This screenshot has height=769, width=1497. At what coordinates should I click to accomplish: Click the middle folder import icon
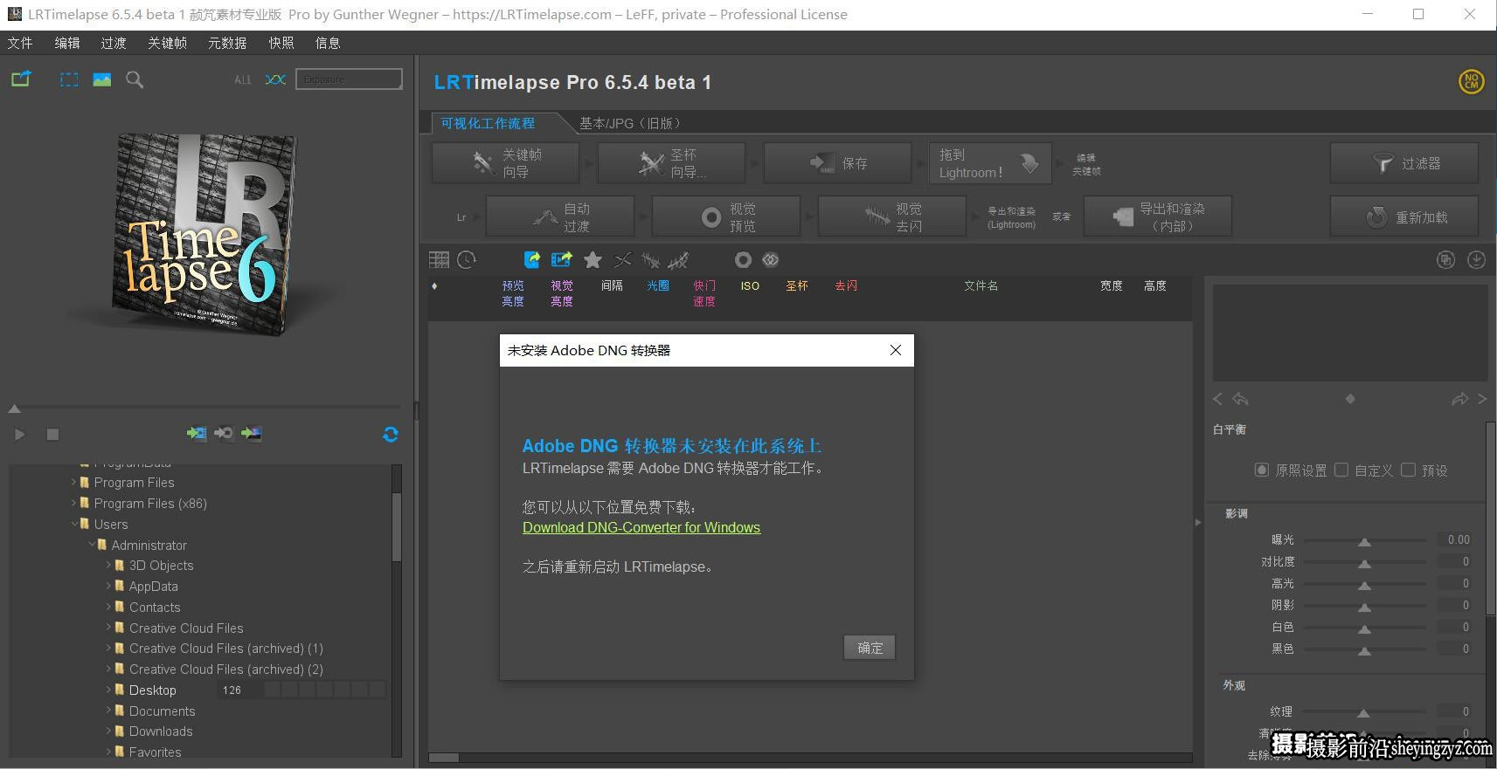[x=224, y=433]
